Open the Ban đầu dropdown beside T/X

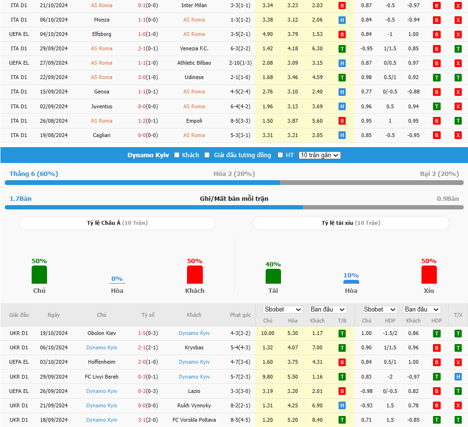click(422, 310)
